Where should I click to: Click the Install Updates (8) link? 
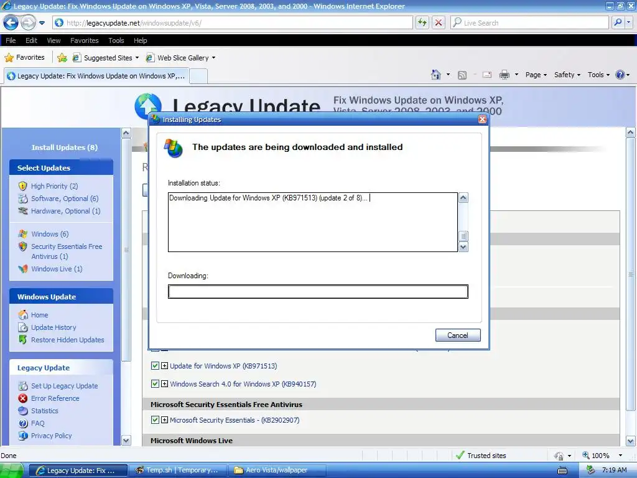tap(65, 147)
